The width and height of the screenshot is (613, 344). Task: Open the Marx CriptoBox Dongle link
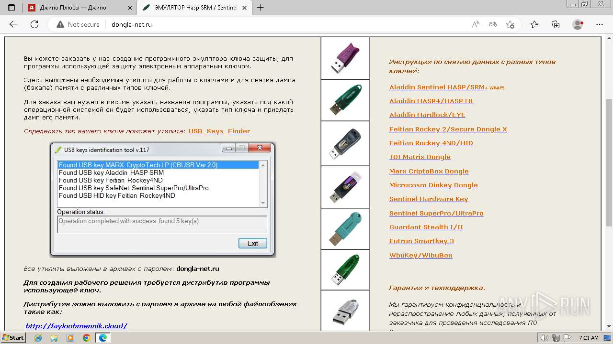tap(429, 172)
